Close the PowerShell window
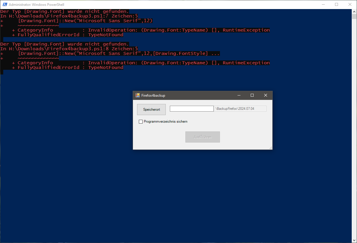Viewport: 357px width, 243px height. tap(350, 4)
